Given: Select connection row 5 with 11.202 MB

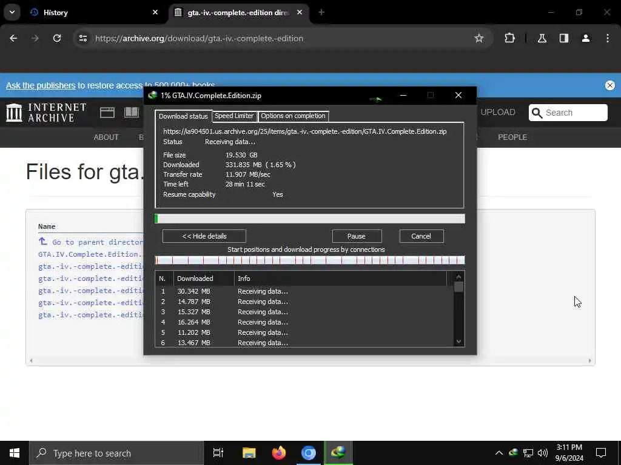Looking at the screenshot, I should point(304,332).
